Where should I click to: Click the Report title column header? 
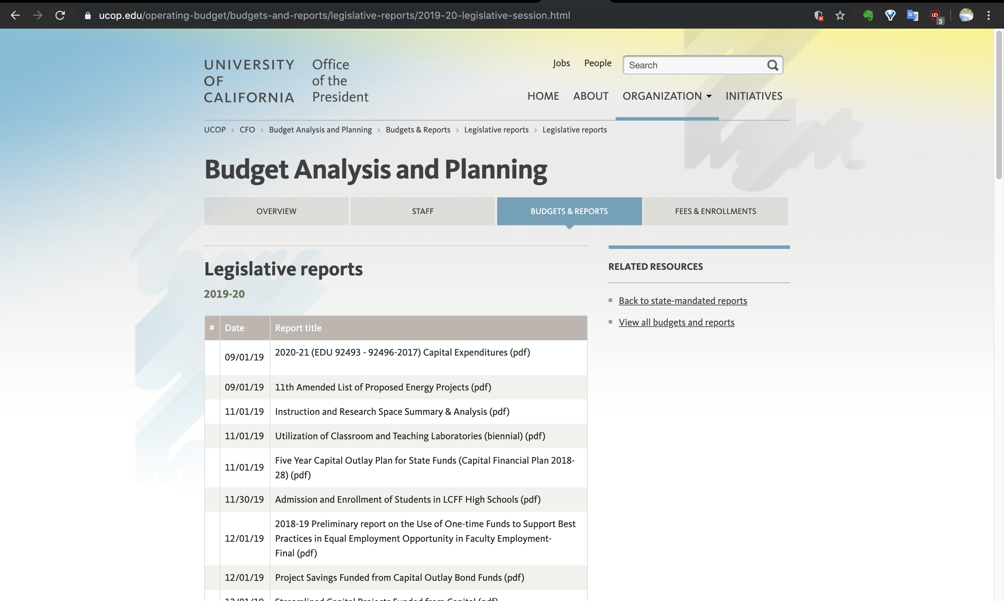point(428,328)
